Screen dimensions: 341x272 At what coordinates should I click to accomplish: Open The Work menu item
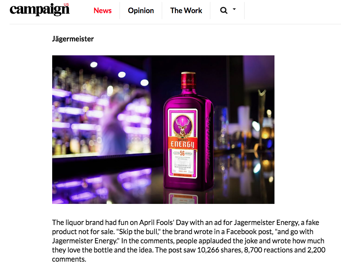186,10
